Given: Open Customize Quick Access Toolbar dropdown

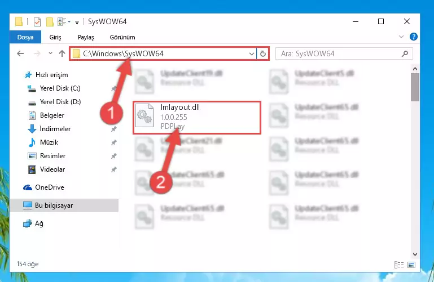Looking at the screenshot, I should click(77, 22).
